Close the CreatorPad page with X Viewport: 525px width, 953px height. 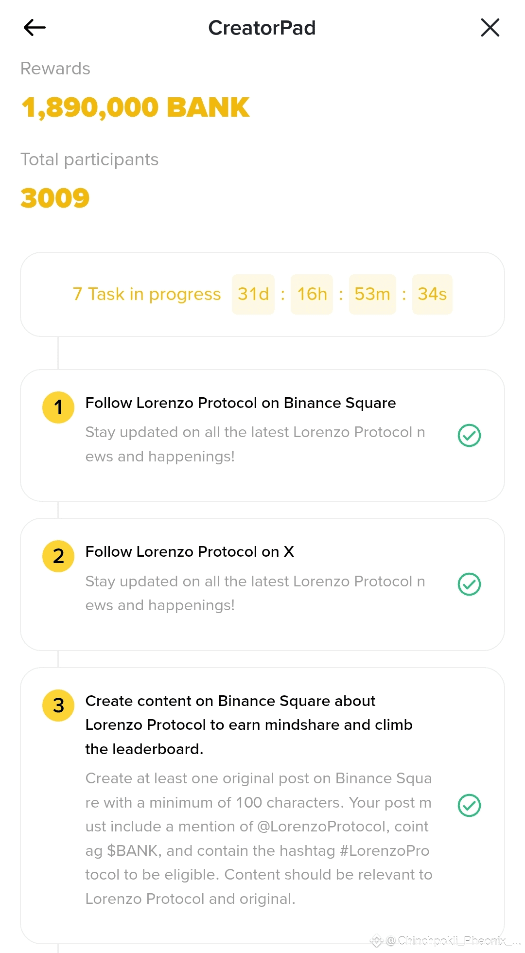click(490, 28)
